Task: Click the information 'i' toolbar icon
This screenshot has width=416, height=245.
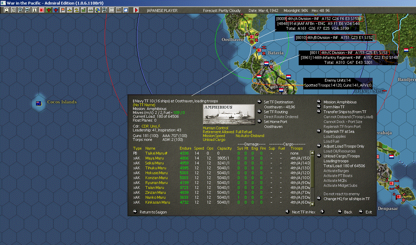Action: tap(34, 10)
